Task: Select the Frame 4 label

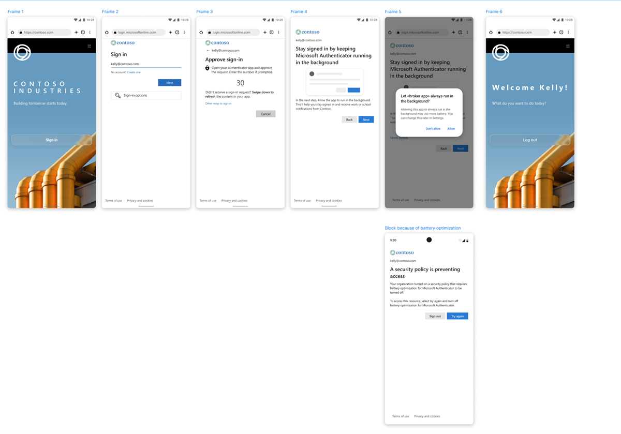Action: pyautogui.click(x=299, y=11)
